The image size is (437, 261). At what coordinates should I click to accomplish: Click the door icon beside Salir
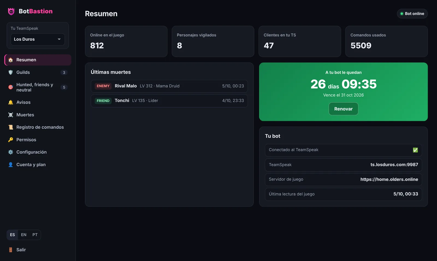pos(11,250)
